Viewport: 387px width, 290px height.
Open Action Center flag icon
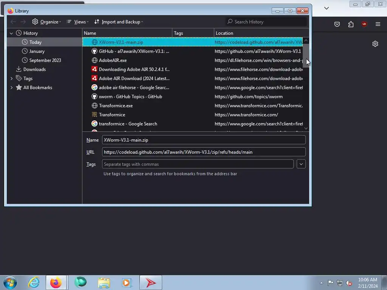[330, 283]
